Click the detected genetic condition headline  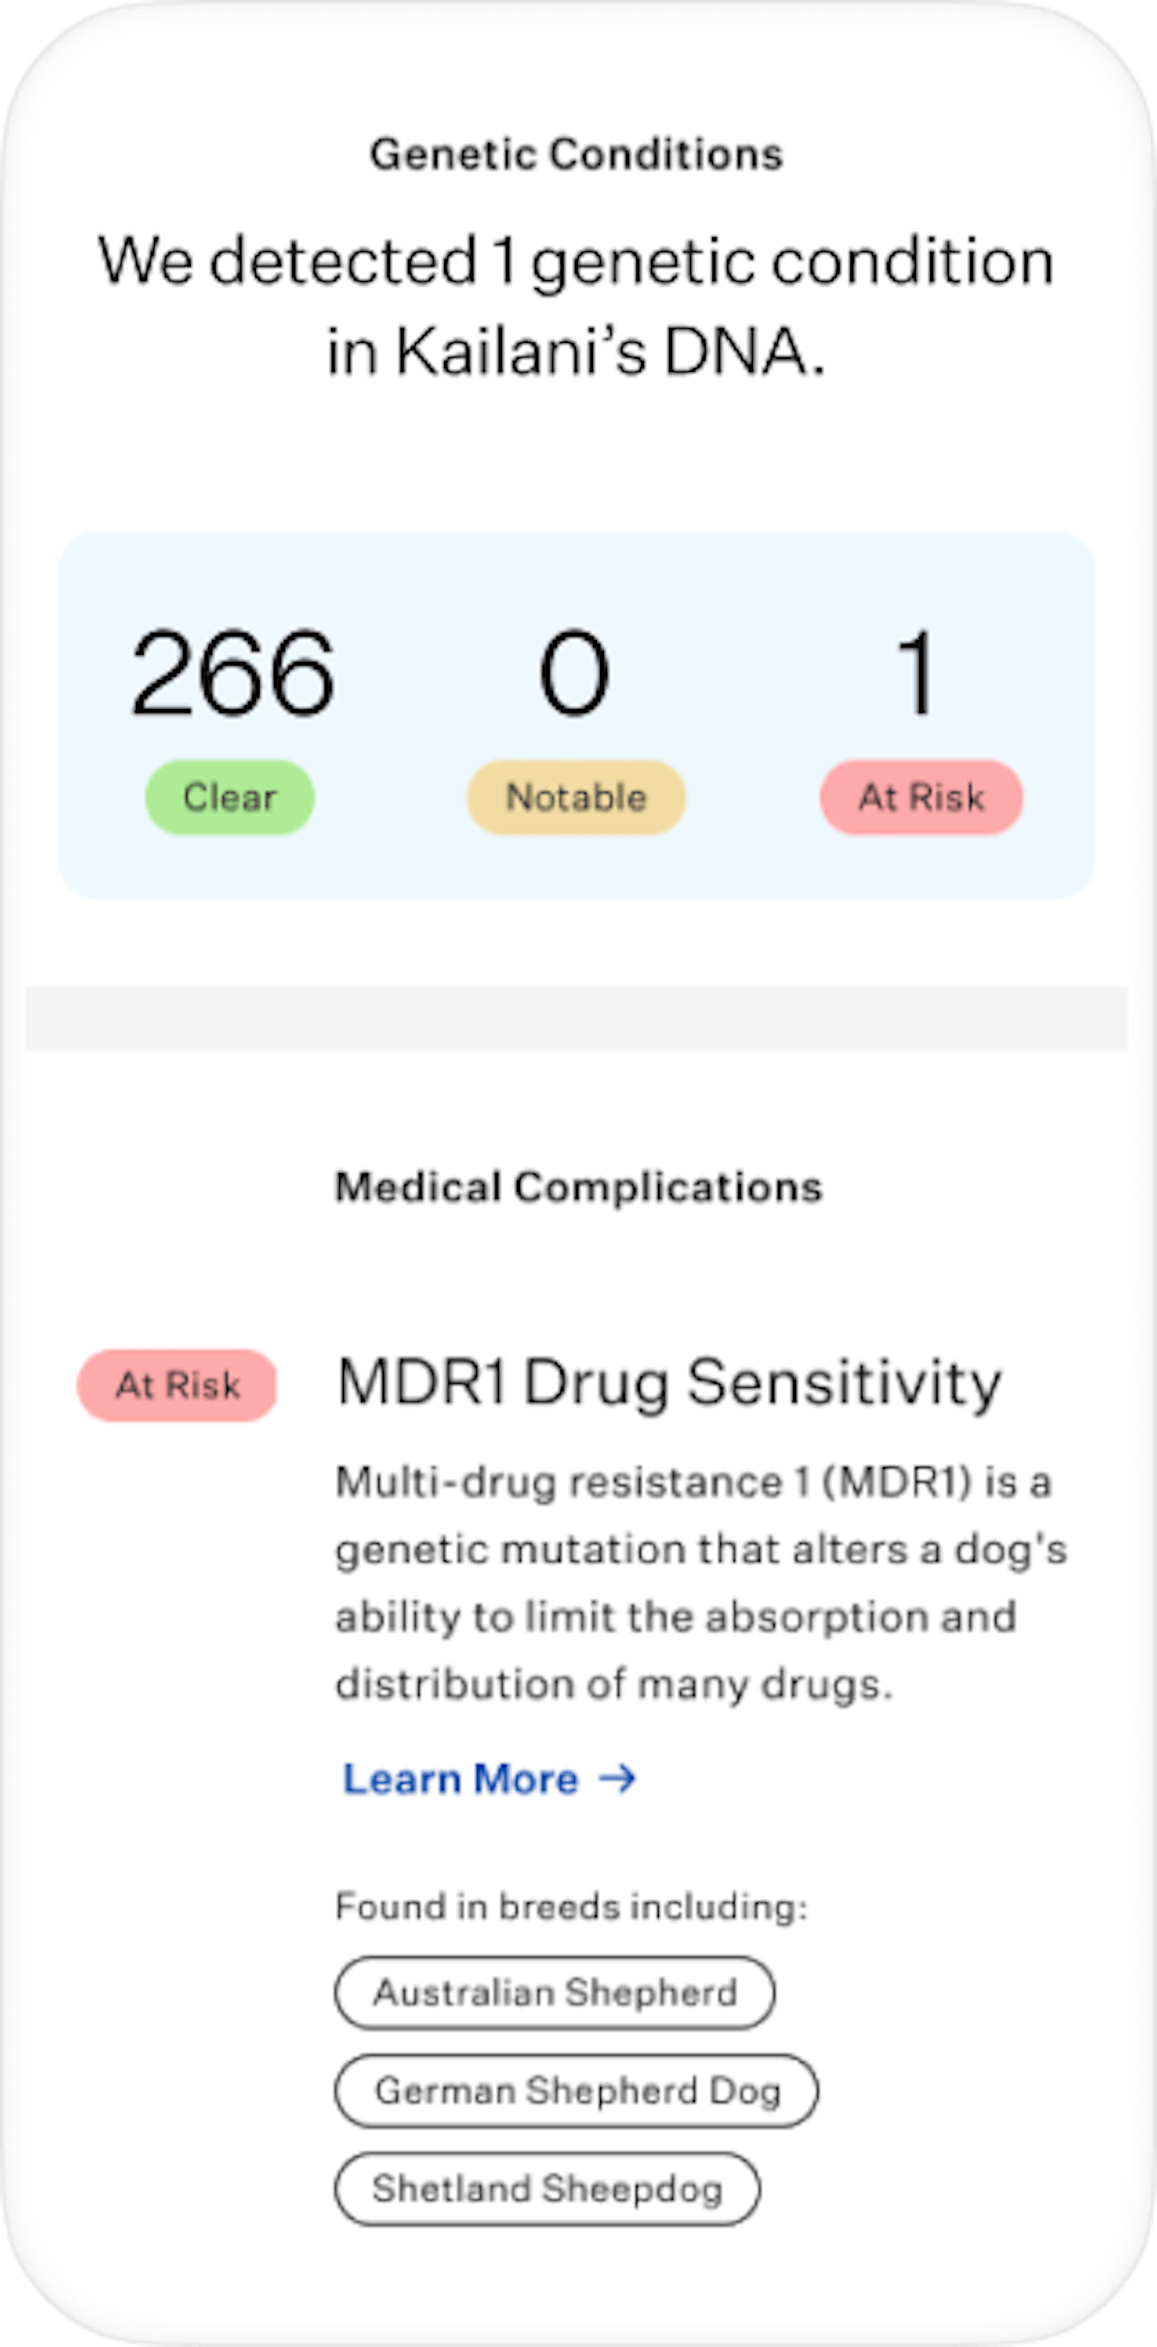click(576, 305)
